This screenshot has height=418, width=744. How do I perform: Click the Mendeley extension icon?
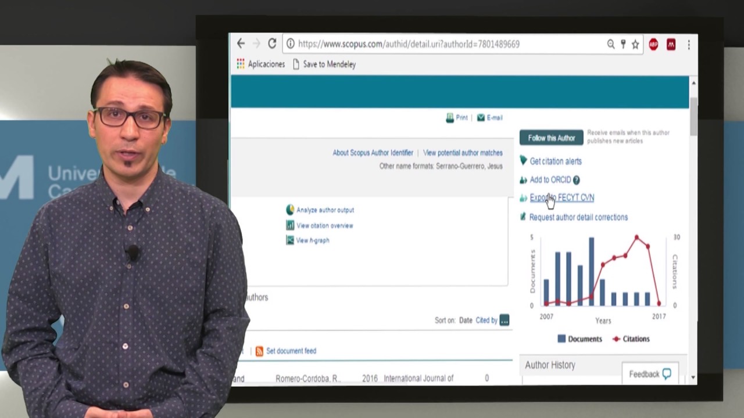(x=671, y=44)
